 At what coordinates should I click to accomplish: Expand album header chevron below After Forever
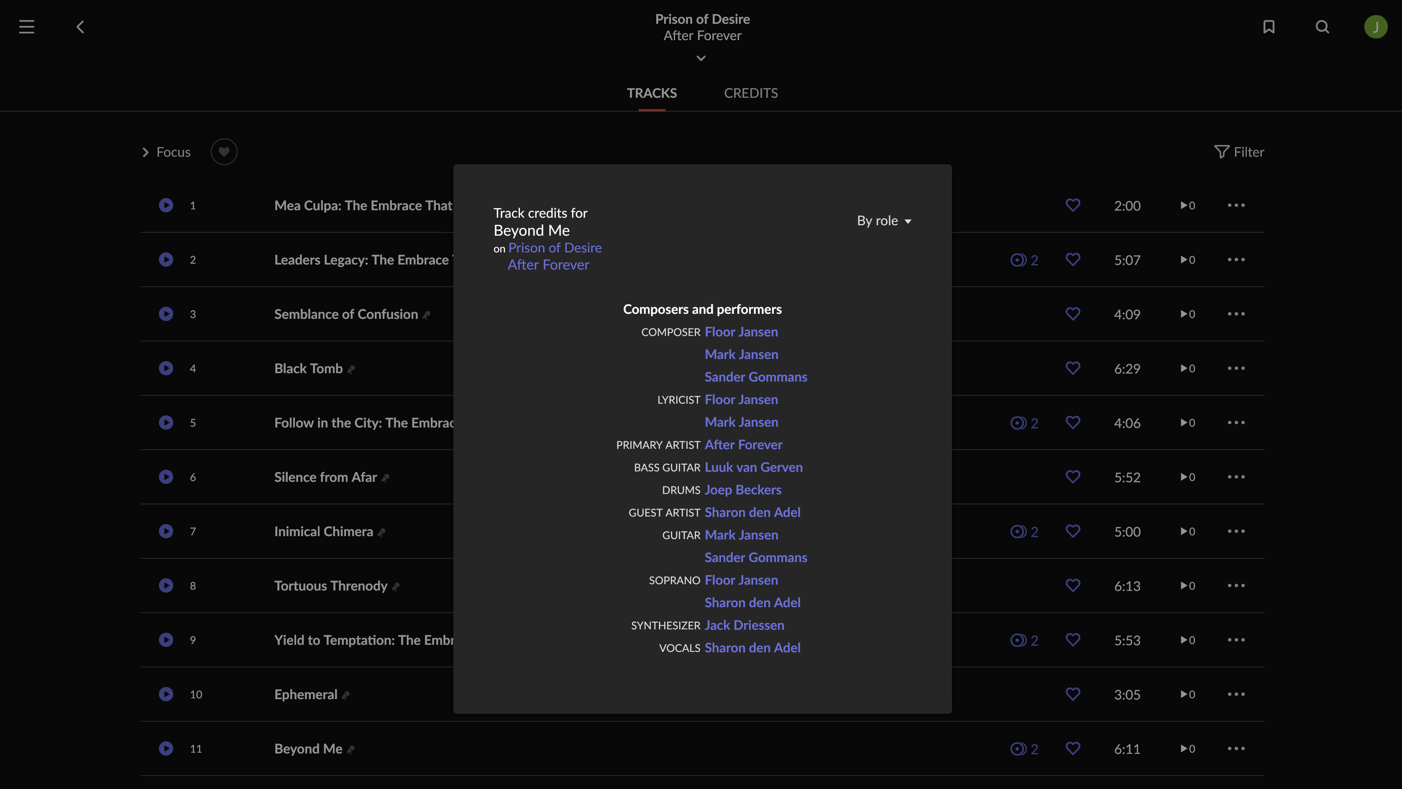[x=701, y=58]
